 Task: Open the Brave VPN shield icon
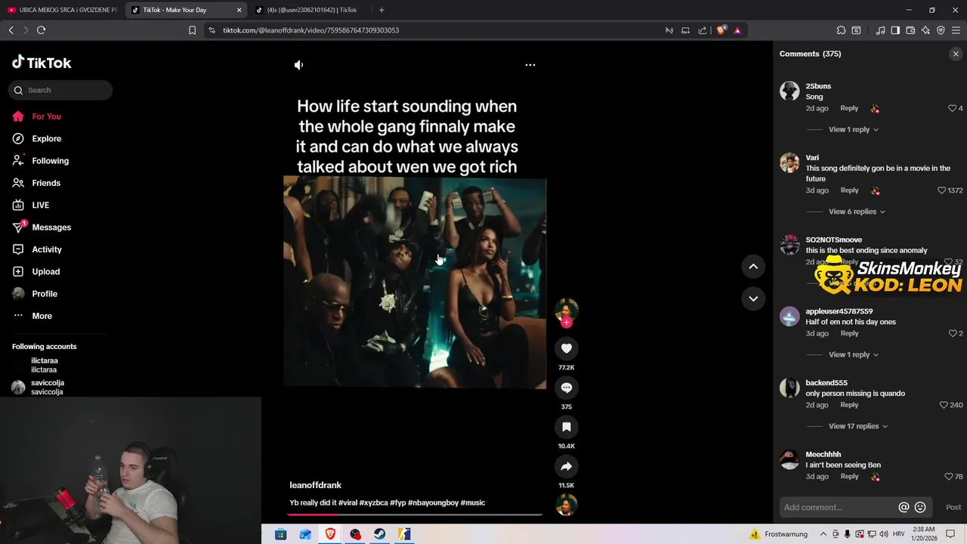pos(941,30)
